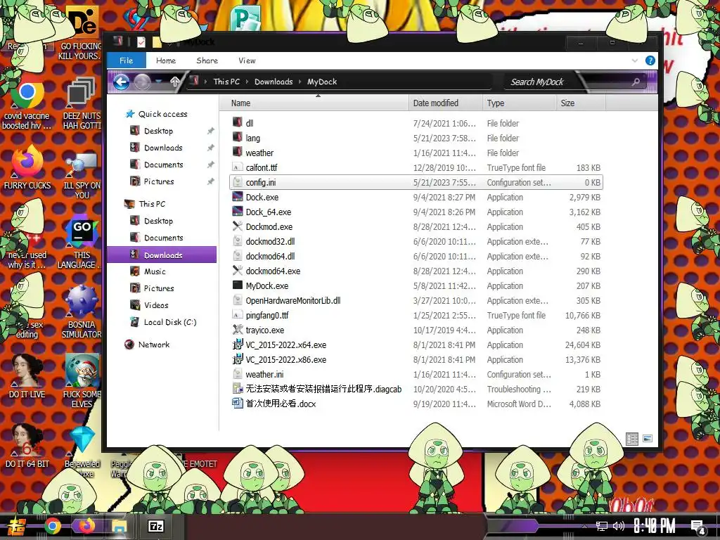
Task: Select the MyDock.exe file icon
Action: click(238, 285)
